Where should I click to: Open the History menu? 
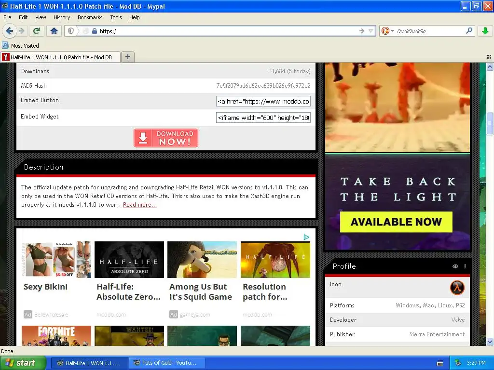point(61,17)
